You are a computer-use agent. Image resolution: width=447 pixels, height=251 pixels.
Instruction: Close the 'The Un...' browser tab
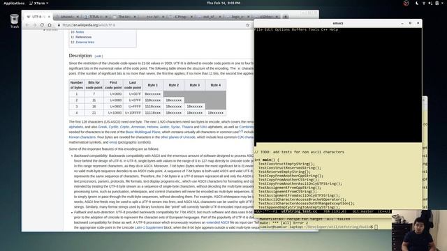pos(135,17)
